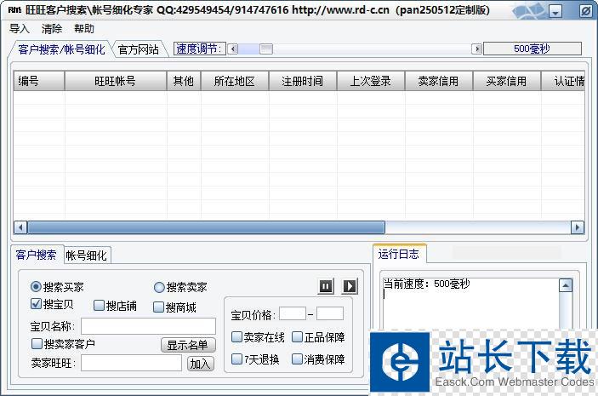Screen dimensions: 598x396
Task: Click the speed slider right arrow
Action: tap(476, 49)
